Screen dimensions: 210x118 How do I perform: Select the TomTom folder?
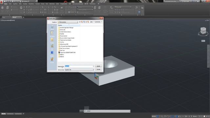(61, 42)
